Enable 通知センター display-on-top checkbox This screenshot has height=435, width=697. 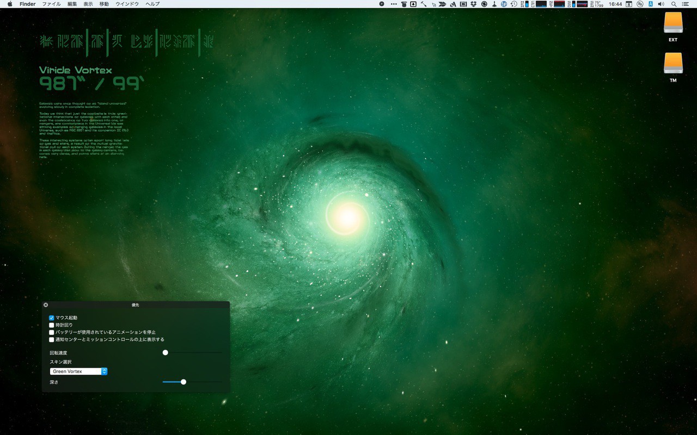pos(52,340)
